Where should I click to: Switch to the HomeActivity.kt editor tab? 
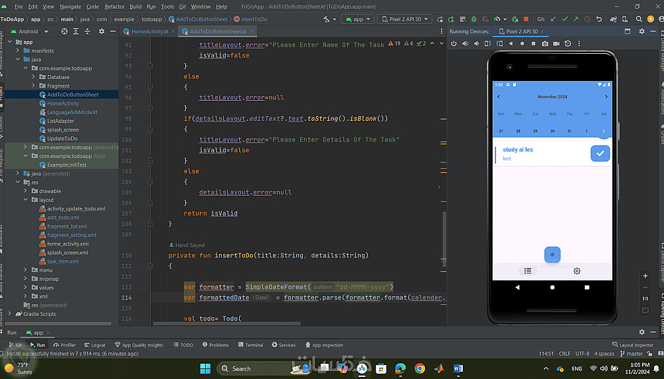(x=149, y=31)
